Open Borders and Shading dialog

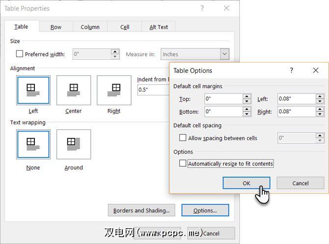(141, 211)
